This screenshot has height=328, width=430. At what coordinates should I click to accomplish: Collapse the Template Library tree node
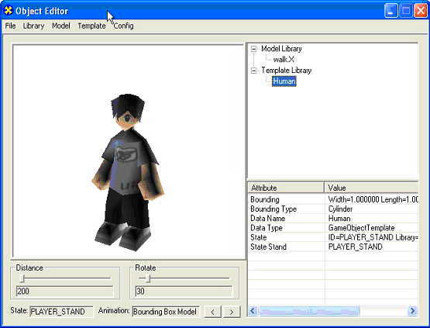254,71
